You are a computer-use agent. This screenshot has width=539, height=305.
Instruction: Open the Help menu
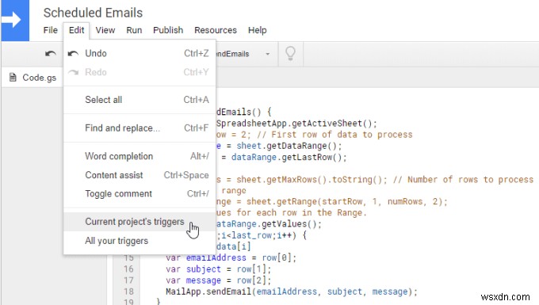pyautogui.click(x=257, y=30)
